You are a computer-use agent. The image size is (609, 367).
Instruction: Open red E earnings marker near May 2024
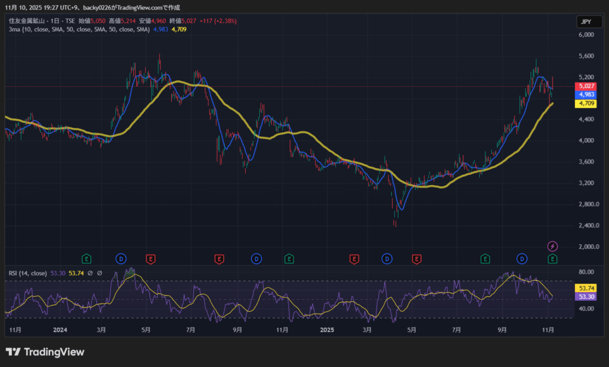point(151,259)
